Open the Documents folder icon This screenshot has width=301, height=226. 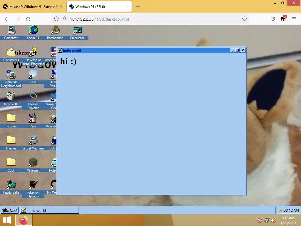click(x=11, y=54)
